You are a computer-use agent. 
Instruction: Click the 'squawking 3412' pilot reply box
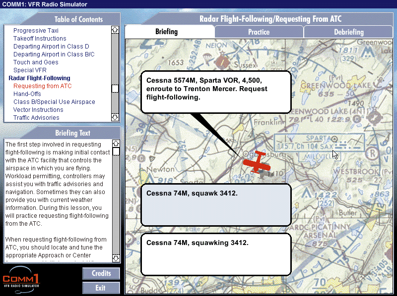pos(215,254)
